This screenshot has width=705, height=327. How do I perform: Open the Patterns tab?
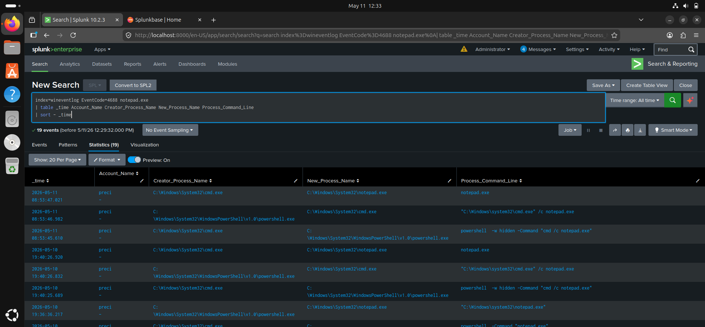[x=68, y=145]
